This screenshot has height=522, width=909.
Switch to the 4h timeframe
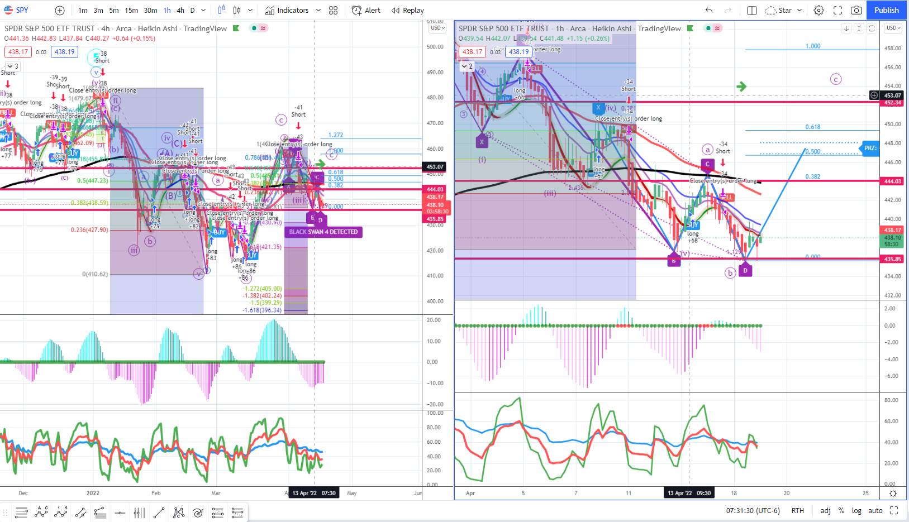180,10
